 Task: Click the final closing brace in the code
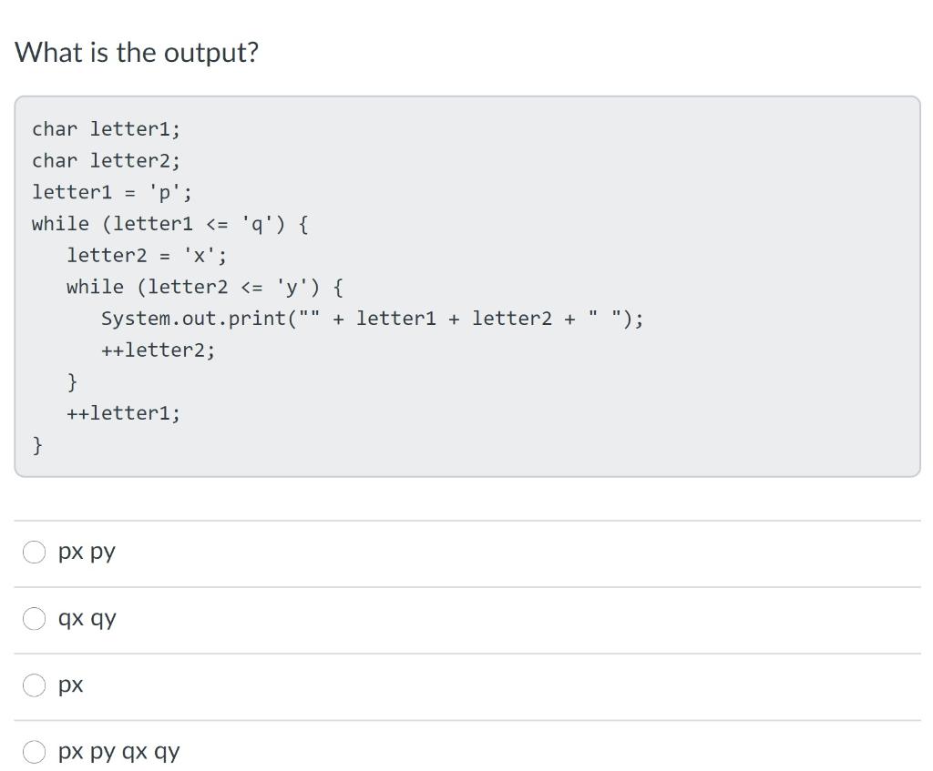36,444
